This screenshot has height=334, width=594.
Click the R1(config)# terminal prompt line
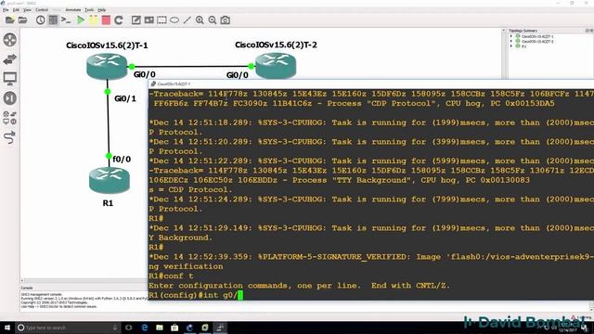pyautogui.click(x=196, y=295)
